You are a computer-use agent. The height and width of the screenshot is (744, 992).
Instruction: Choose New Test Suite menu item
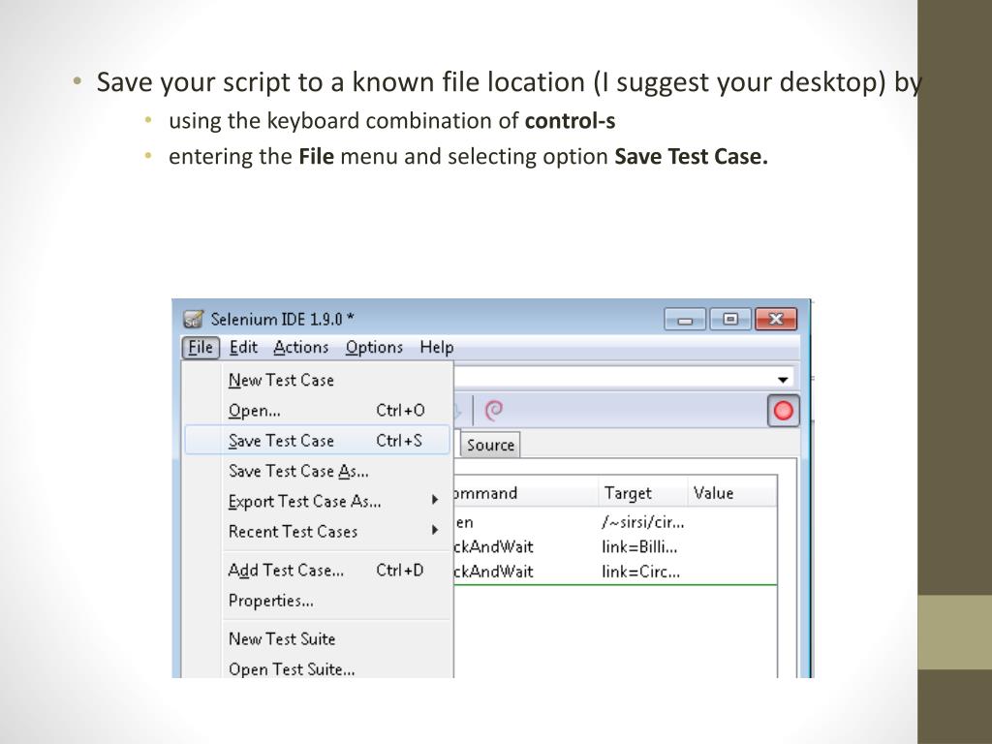[x=282, y=638]
